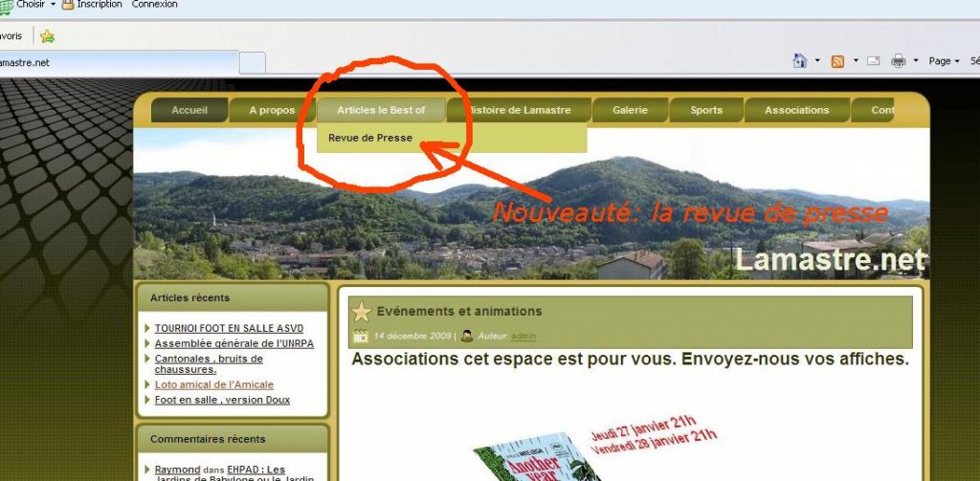
Task: Click the Inscription toolbar link
Action: 100,5
